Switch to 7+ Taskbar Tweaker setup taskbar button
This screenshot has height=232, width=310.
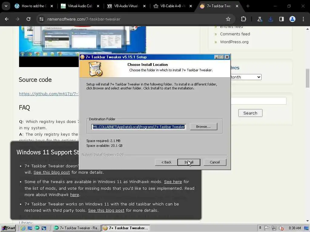(126, 228)
